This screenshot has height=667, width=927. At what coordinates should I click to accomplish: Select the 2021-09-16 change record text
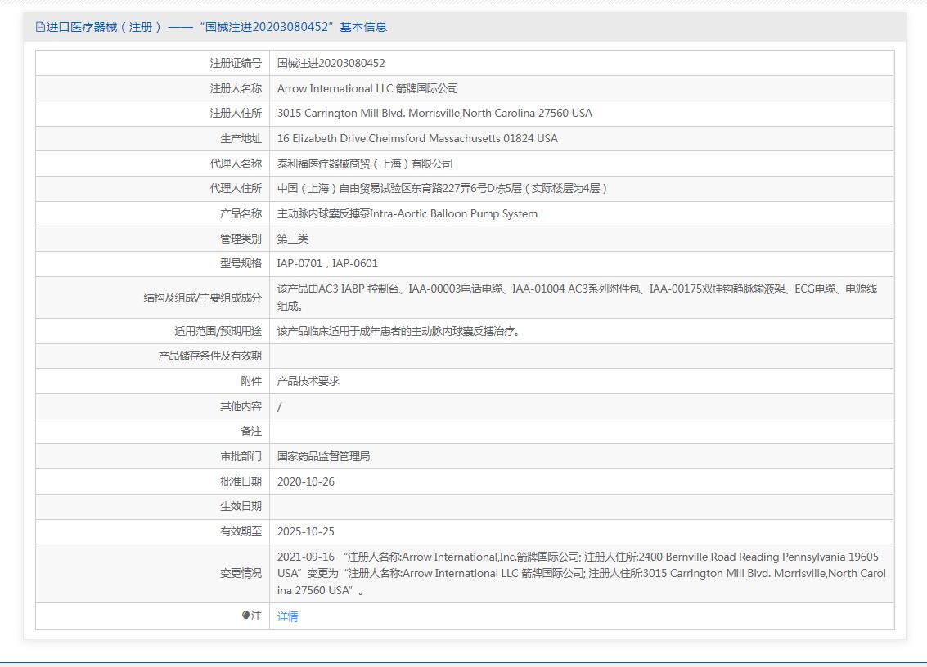click(x=582, y=574)
